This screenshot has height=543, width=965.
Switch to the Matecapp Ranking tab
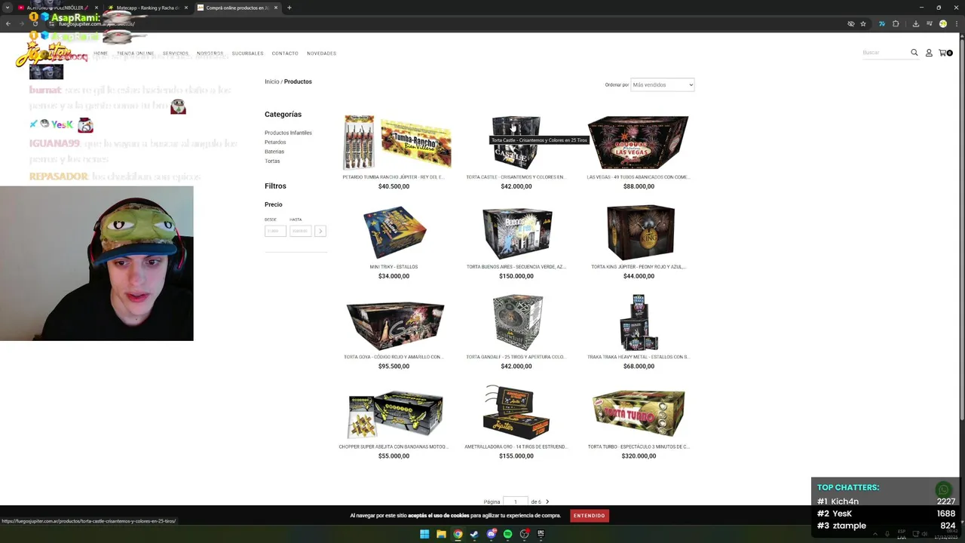pos(147,8)
